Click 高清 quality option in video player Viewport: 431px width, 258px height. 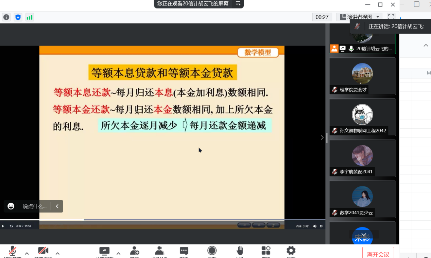(299, 226)
